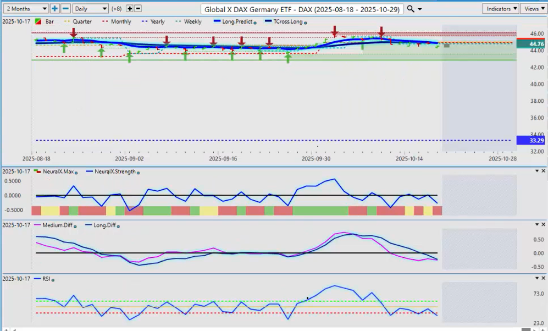Image resolution: width=548 pixels, height=331 pixels.
Task: Click the plus button beside (+8) forecast
Action: 129,9
